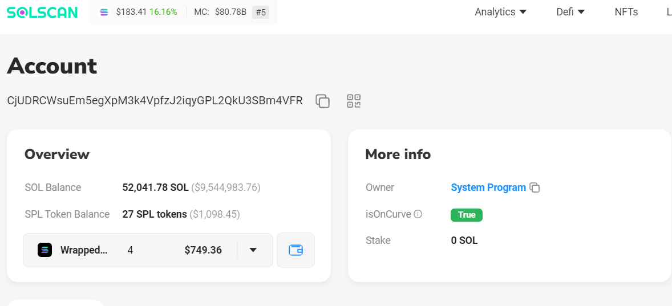Click the #5 market cap rank badge

(260, 12)
